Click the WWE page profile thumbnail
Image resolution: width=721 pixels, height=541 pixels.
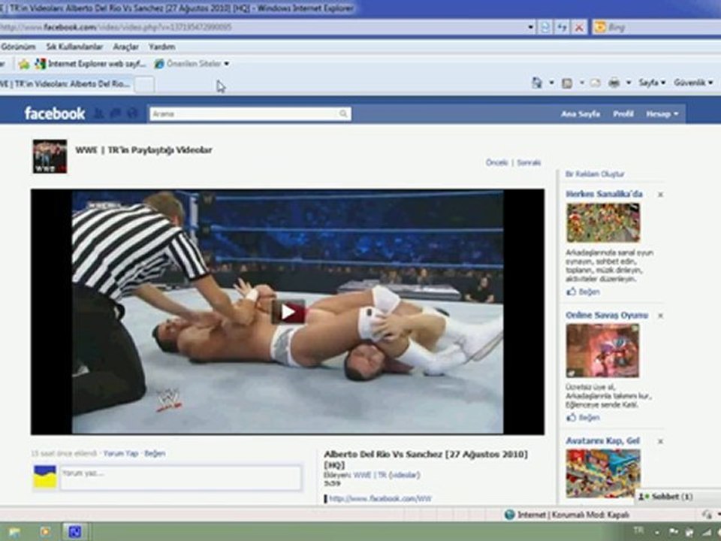50,156
